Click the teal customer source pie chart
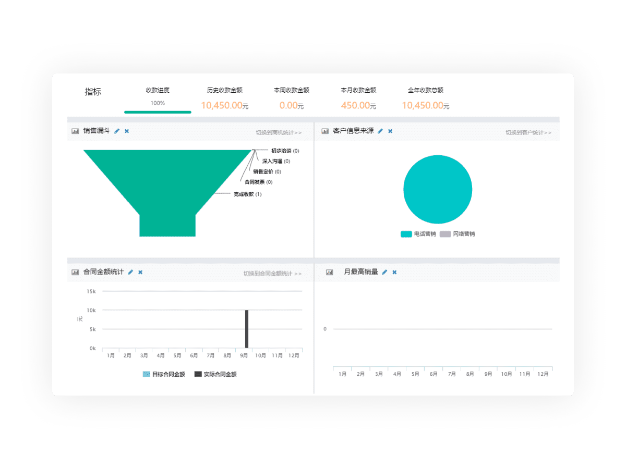 click(x=438, y=190)
